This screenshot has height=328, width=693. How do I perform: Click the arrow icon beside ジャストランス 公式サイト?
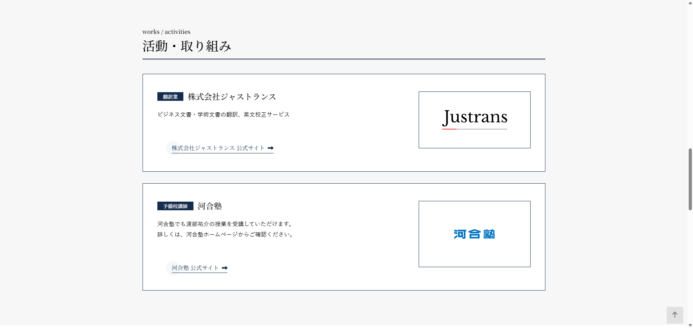271,148
